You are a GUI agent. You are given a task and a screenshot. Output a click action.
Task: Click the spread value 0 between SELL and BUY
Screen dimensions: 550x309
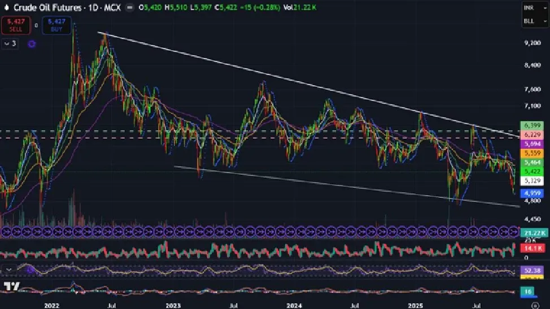[36, 25]
